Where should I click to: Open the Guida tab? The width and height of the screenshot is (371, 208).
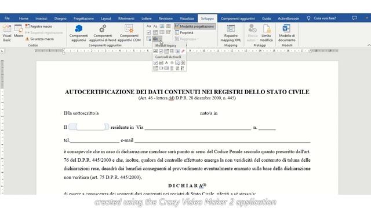pyautogui.click(x=266, y=18)
